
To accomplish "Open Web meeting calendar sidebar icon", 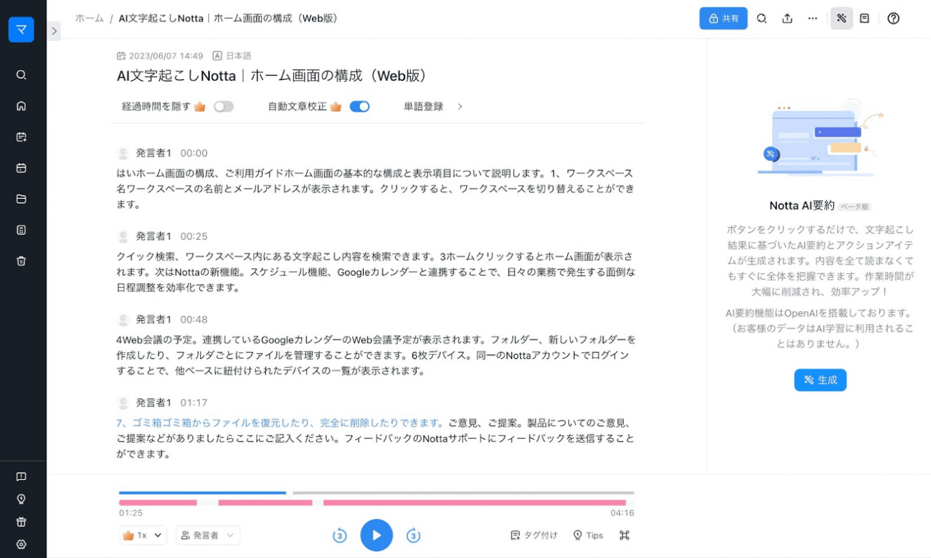I will tap(21, 168).
